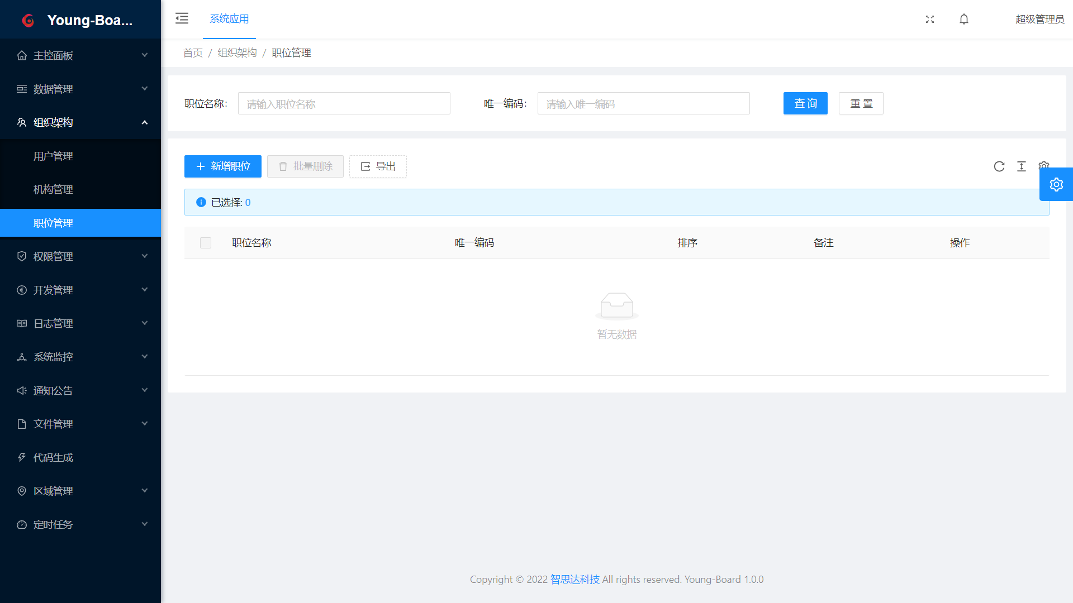Click the Young-Board logo icon
Screen dimensions: 1073x603
click(28, 21)
